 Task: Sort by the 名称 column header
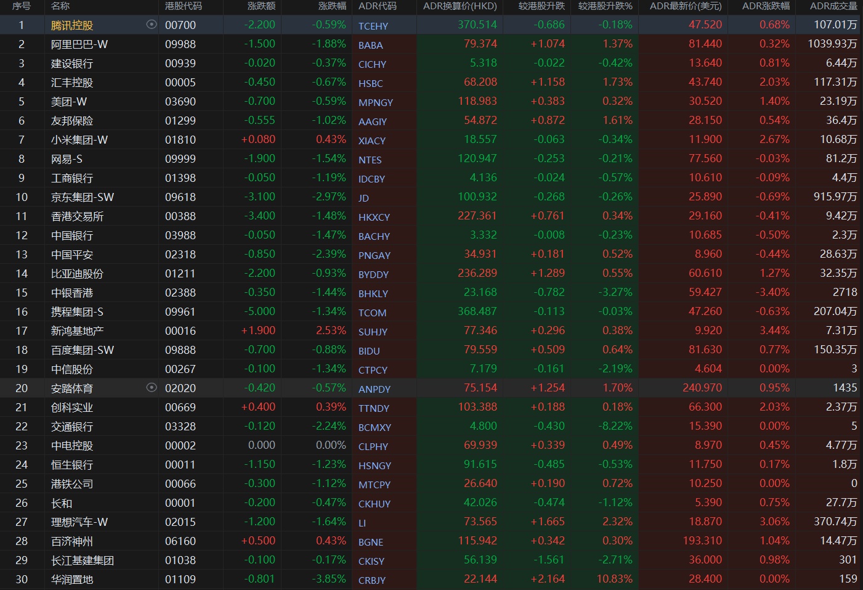(x=60, y=6)
